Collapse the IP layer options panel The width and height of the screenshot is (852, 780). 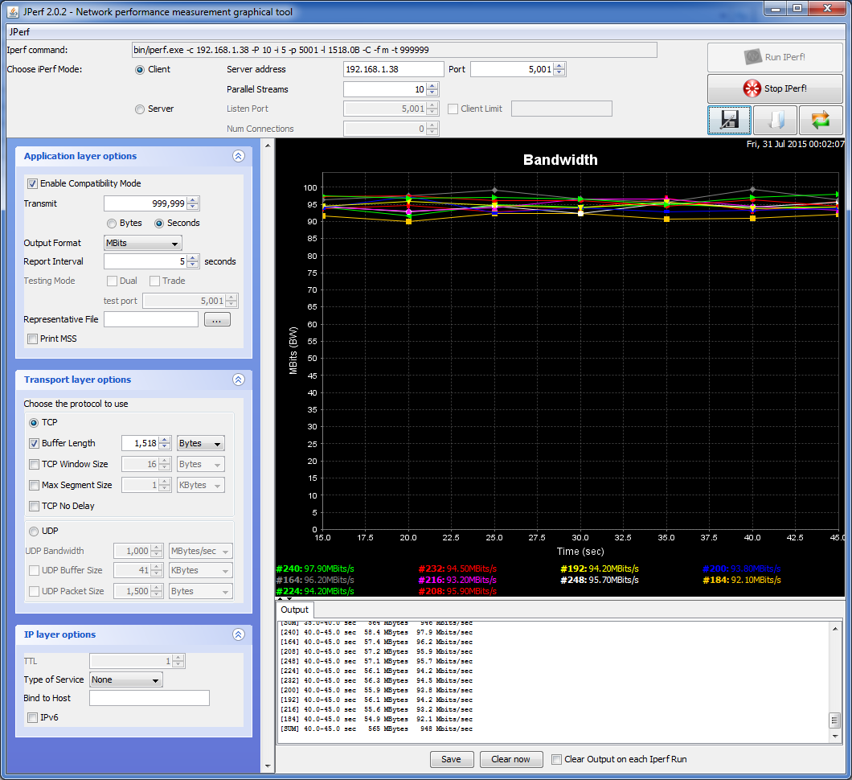238,634
